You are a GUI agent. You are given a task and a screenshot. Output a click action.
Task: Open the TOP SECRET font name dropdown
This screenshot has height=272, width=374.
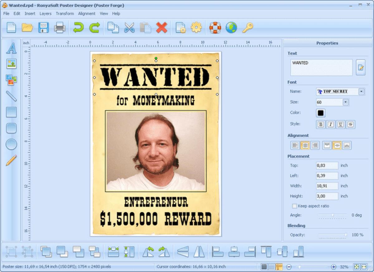click(x=361, y=91)
